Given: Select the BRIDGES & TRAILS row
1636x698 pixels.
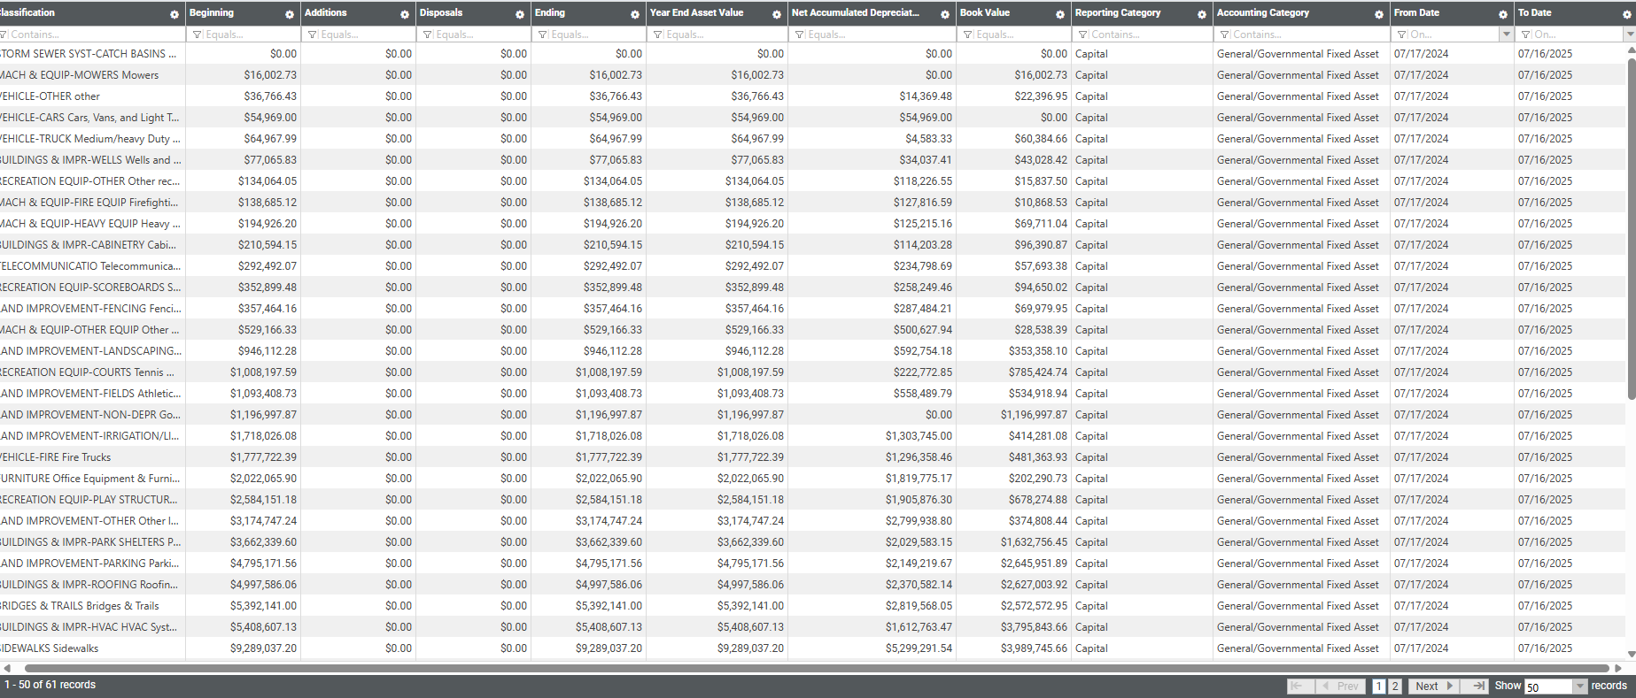Looking at the screenshot, I should pyautogui.click(x=813, y=606).
